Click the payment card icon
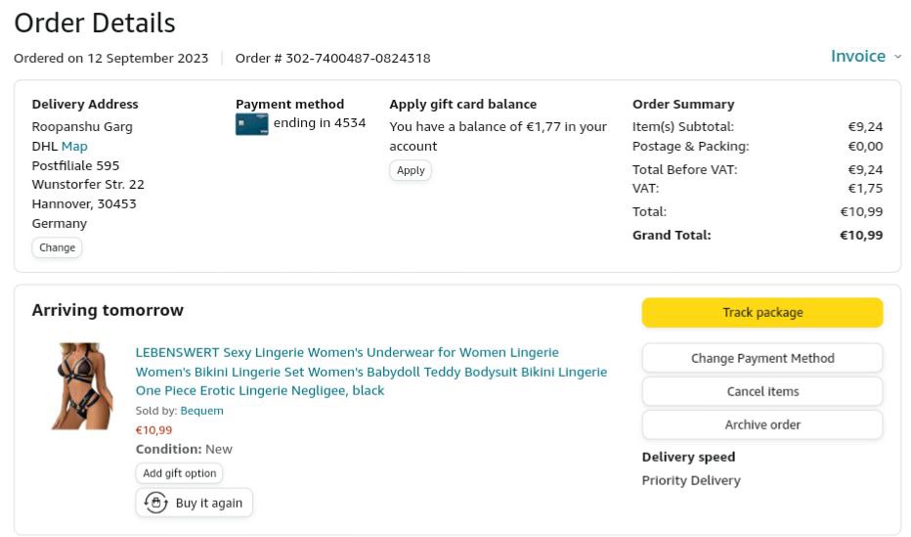The image size is (911, 537). pyautogui.click(x=251, y=124)
